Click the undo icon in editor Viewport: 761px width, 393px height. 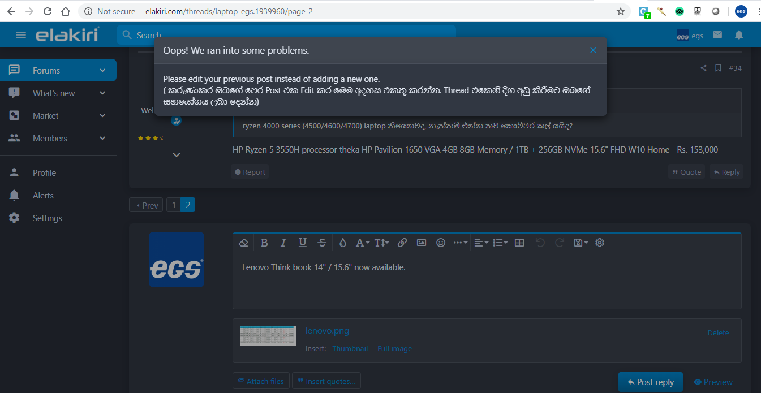540,243
